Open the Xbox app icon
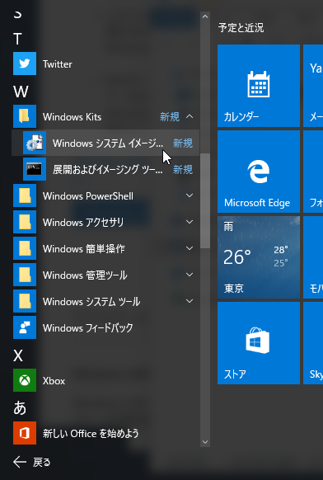323x480 pixels. point(25,380)
